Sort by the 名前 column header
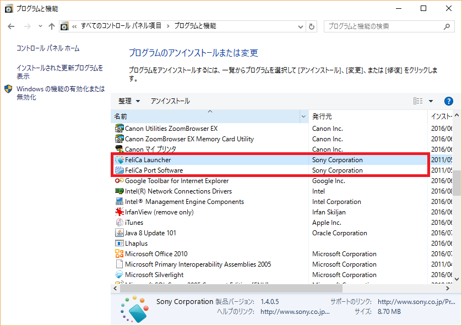Image resolution: width=462 pixels, height=326 pixels. pos(205,117)
